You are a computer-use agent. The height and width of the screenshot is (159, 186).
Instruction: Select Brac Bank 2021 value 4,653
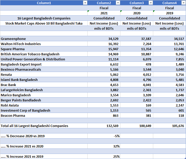pyautogui.click(x=104, y=85)
